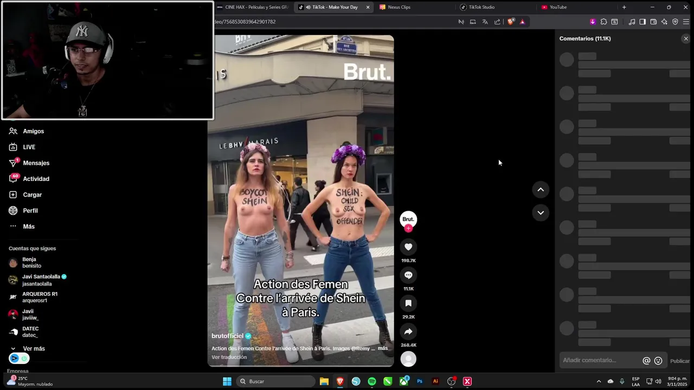Open Brave Shields lion icon
This screenshot has width=694, height=390.
[511, 22]
